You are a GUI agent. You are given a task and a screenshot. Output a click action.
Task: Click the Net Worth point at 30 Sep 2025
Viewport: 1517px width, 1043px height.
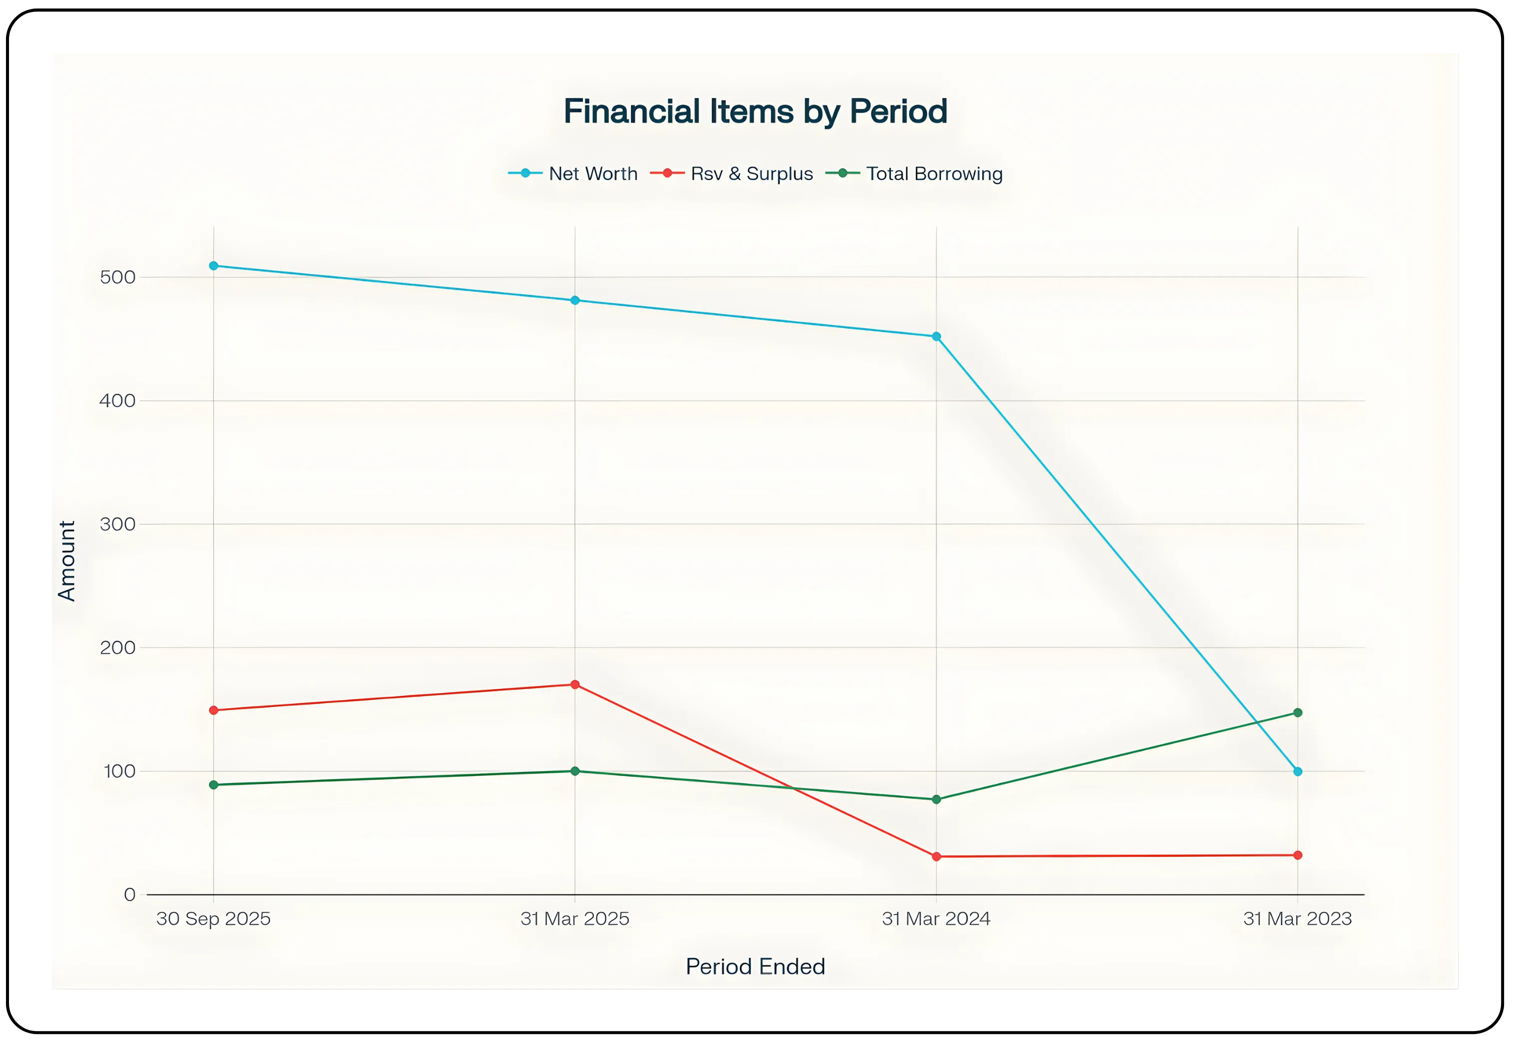pos(214,266)
